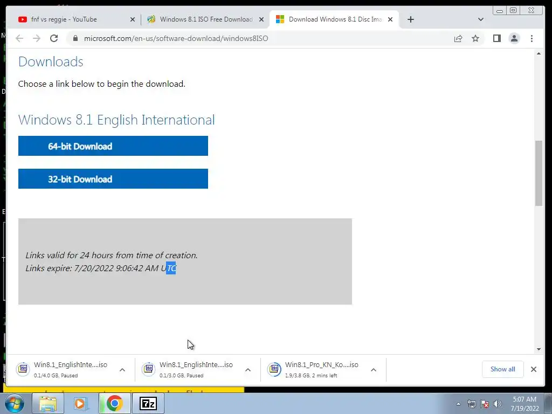Screen dimensions: 552x414
Task: Click the address bar URL
Action: (176, 38)
